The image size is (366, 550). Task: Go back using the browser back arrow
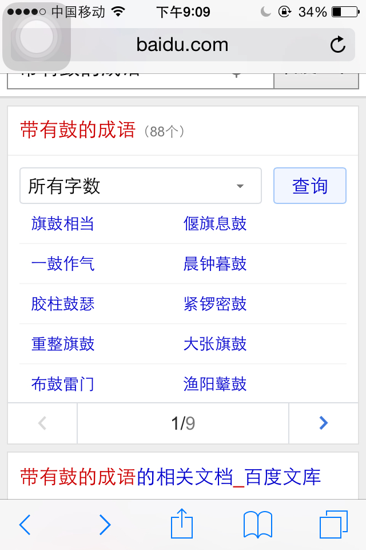pyautogui.click(x=25, y=524)
